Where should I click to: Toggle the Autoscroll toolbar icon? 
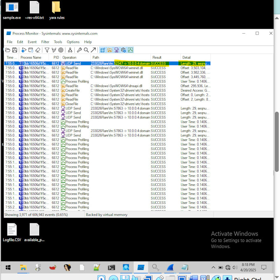point(31,50)
